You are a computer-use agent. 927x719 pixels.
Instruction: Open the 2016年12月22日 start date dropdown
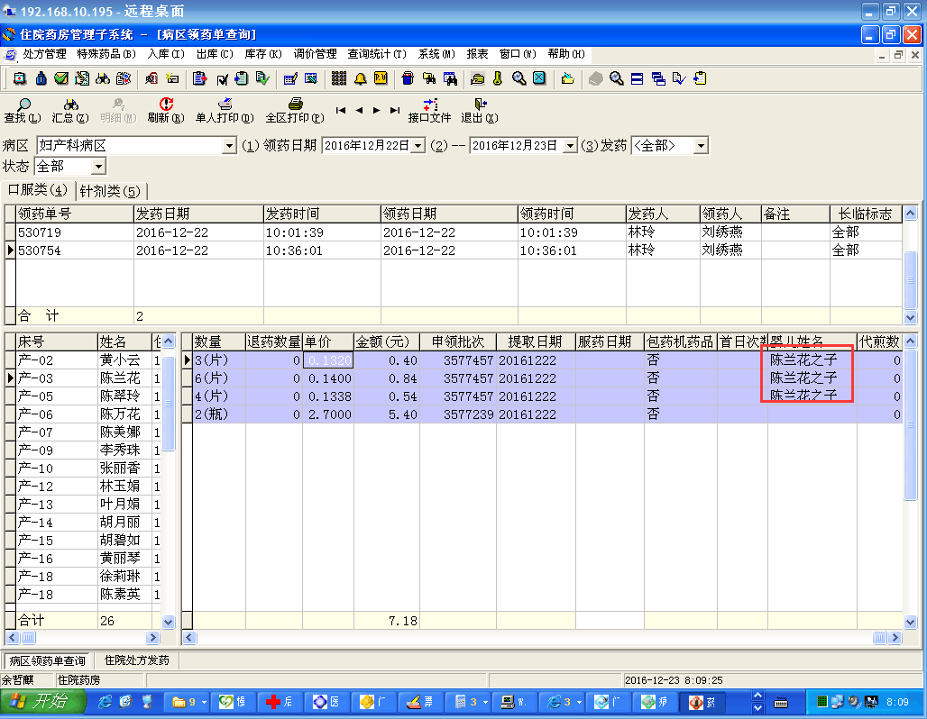click(418, 145)
